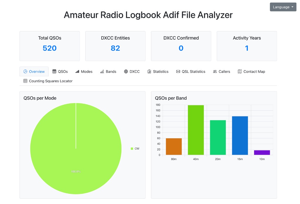300x204 pixels.
Task: Switch to the QSOs tab
Action: click(60, 71)
